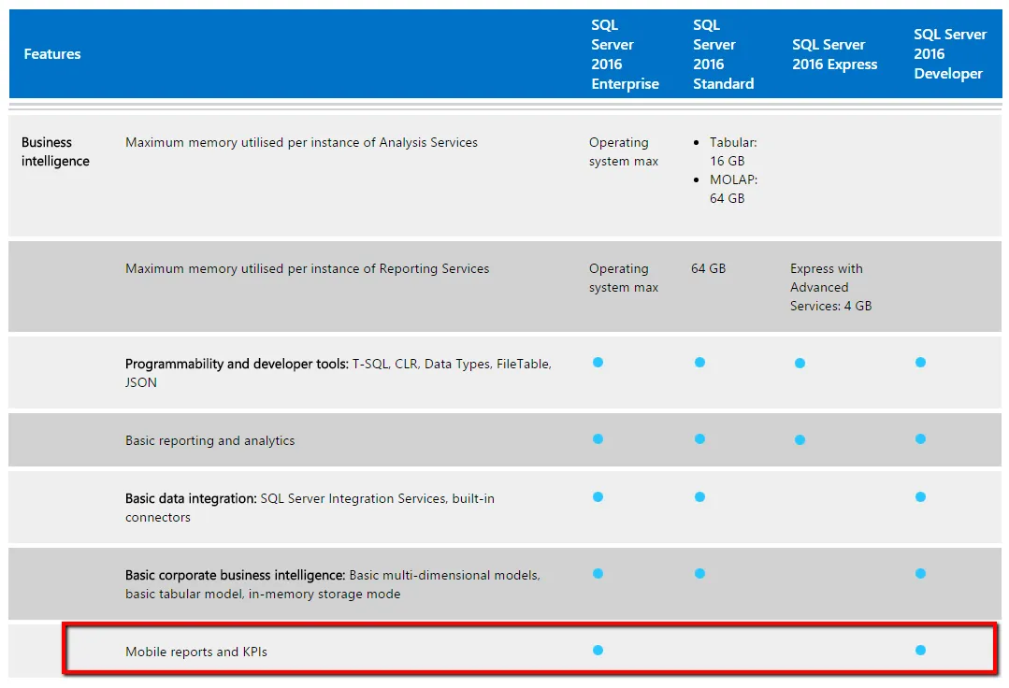Click Express dot for Basic reporting and analytics
This screenshot has width=1009, height=688.
tap(800, 439)
